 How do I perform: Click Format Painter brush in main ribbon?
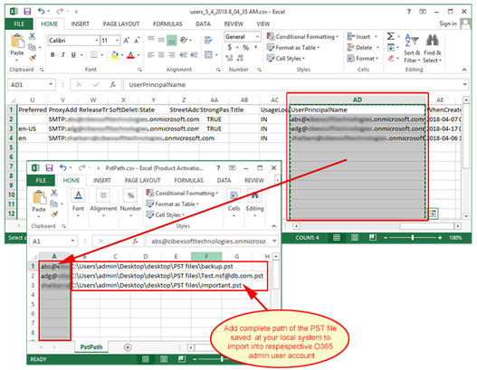[33, 58]
